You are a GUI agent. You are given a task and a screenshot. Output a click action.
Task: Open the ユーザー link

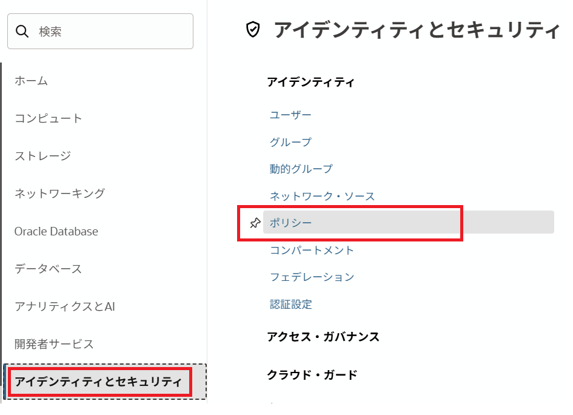(291, 115)
